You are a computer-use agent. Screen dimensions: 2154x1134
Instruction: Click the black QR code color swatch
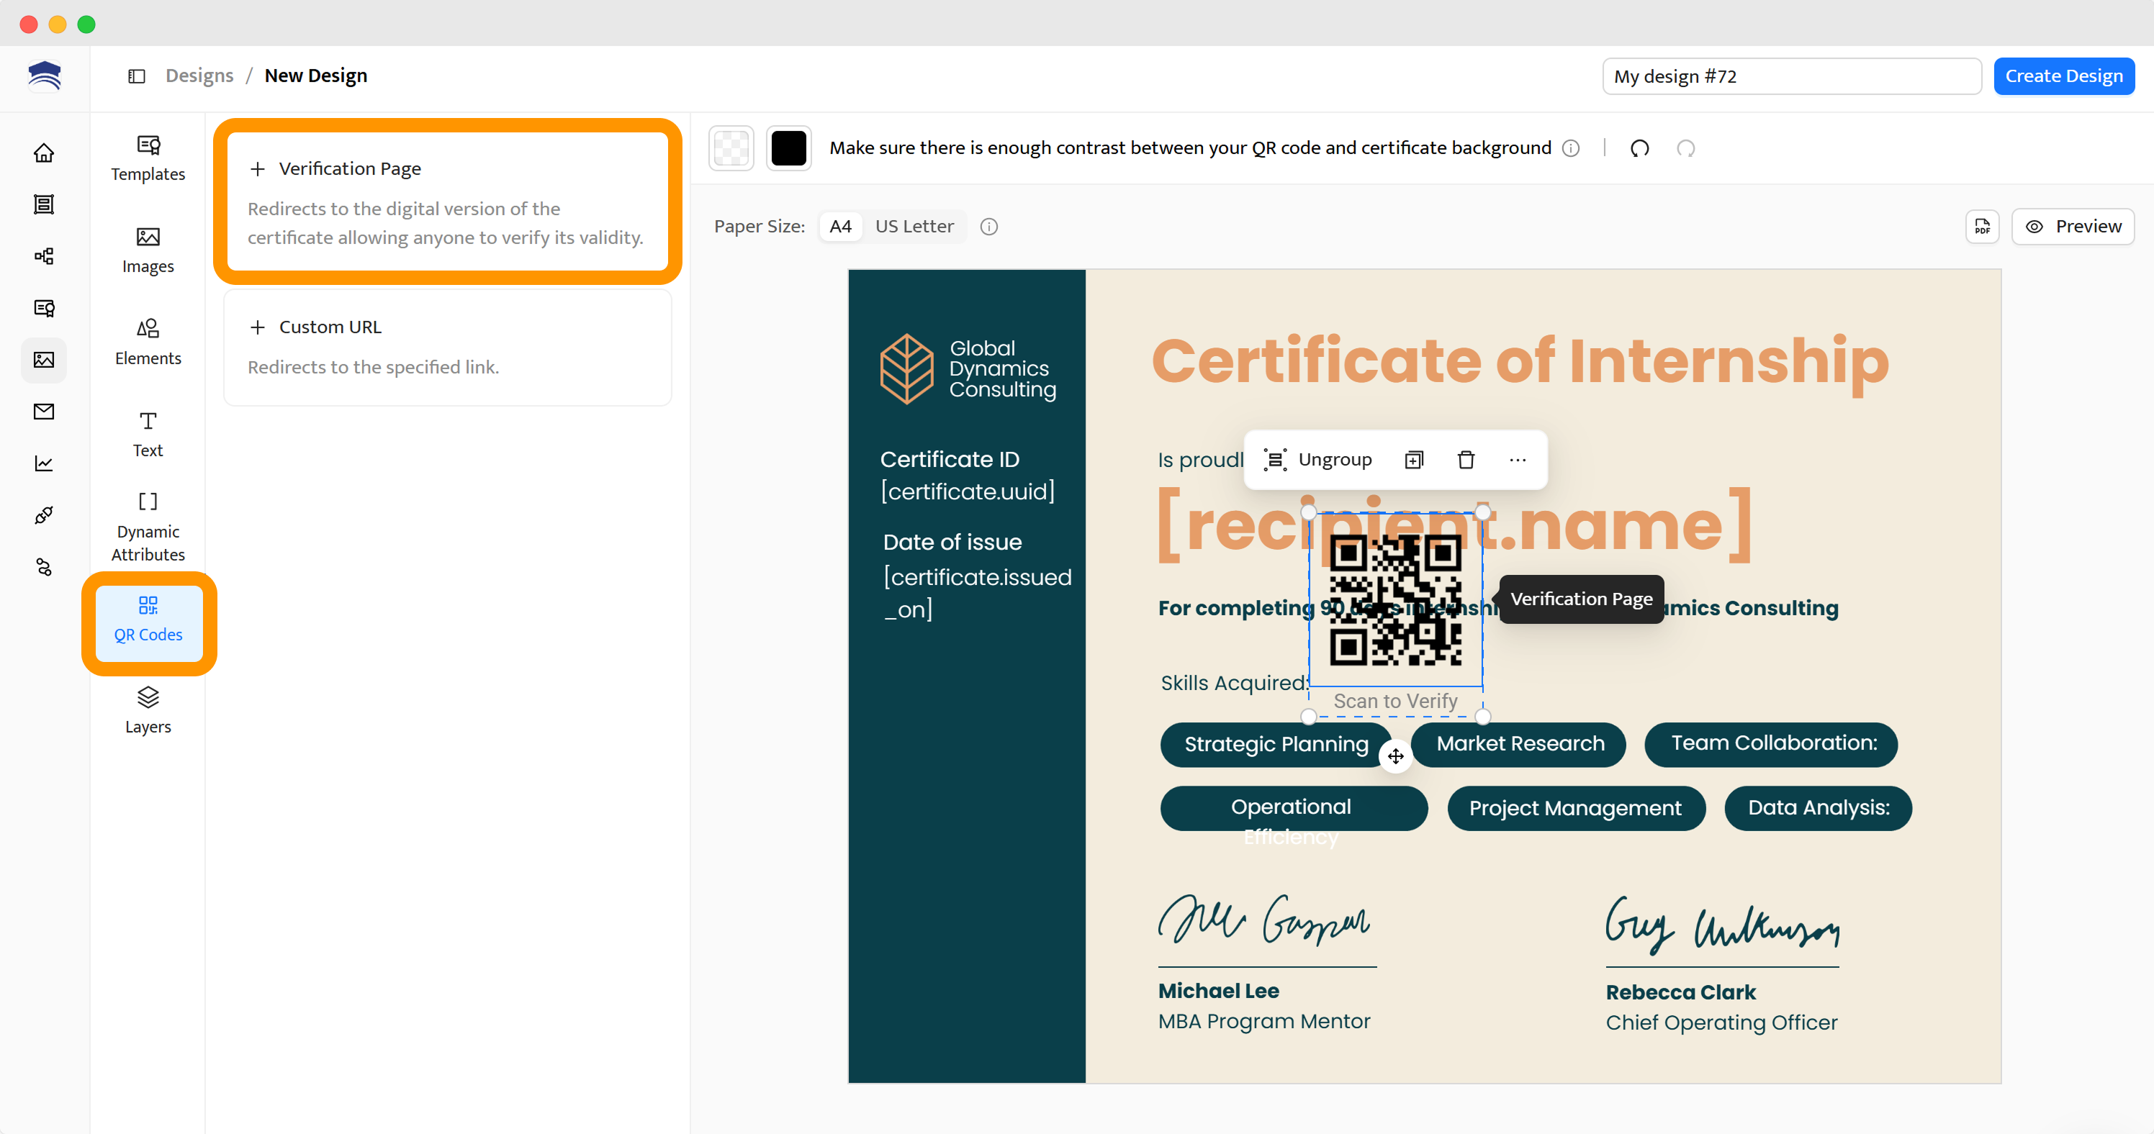point(788,148)
